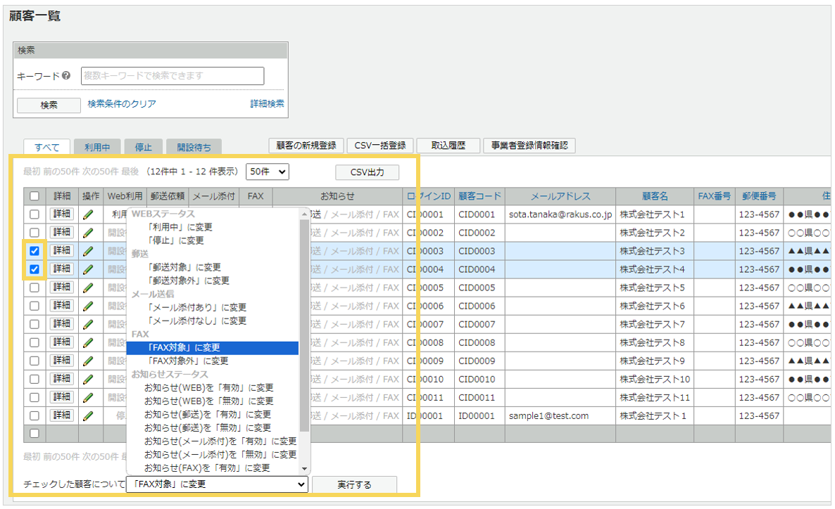The image size is (835, 509).
Task: Toggle the select-all checkbox in table header
Action: point(34,196)
